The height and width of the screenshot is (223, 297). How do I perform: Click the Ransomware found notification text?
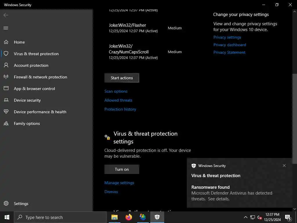(210, 187)
